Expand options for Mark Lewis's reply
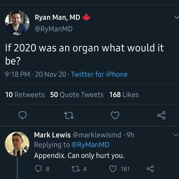The width and height of the screenshot is (179, 179). 176,135
